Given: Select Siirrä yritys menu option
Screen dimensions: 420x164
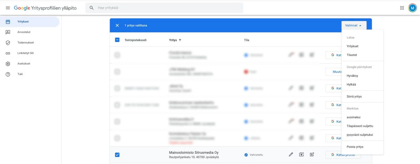Looking at the screenshot, I should (x=354, y=96).
